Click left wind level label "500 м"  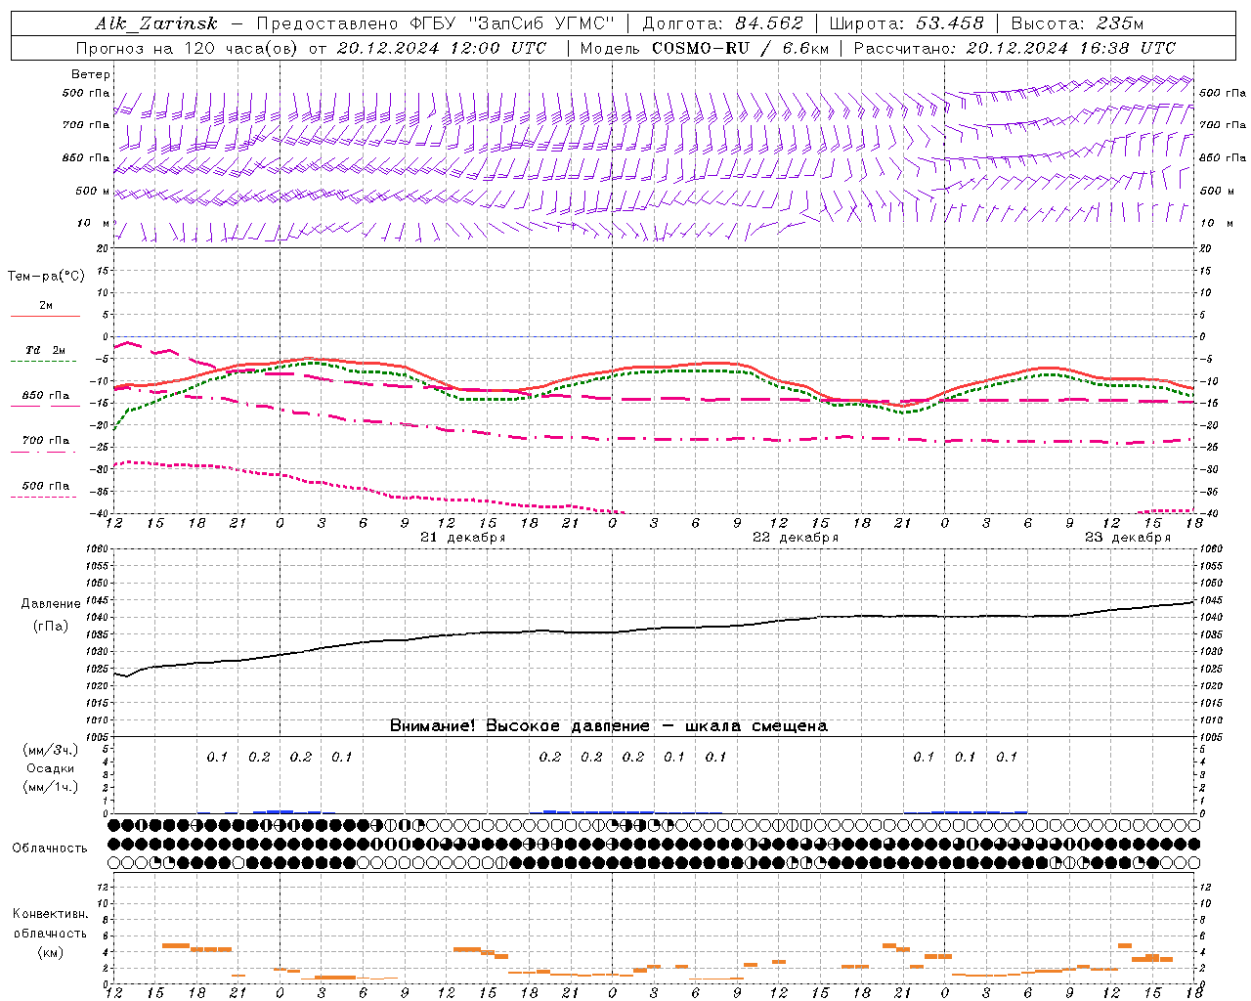click(93, 191)
